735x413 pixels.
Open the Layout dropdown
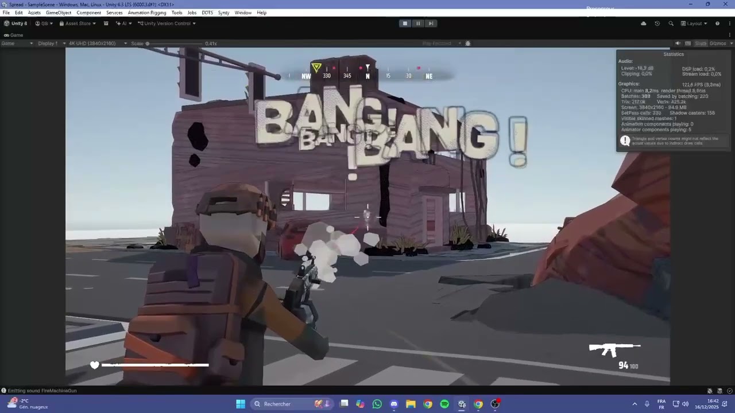[x=694, y=24]
